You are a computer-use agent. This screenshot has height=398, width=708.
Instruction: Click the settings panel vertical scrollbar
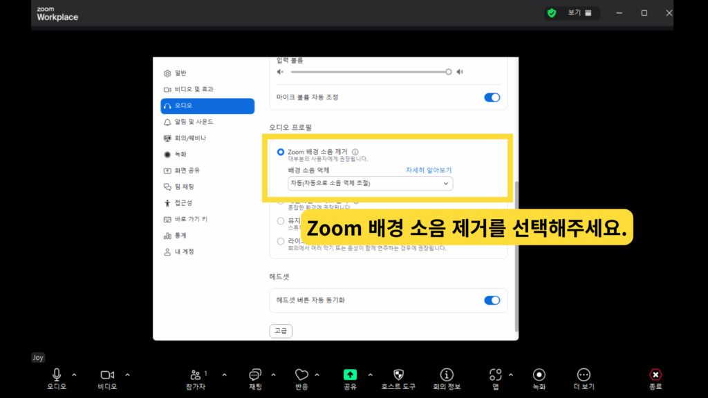click(516, 256)
